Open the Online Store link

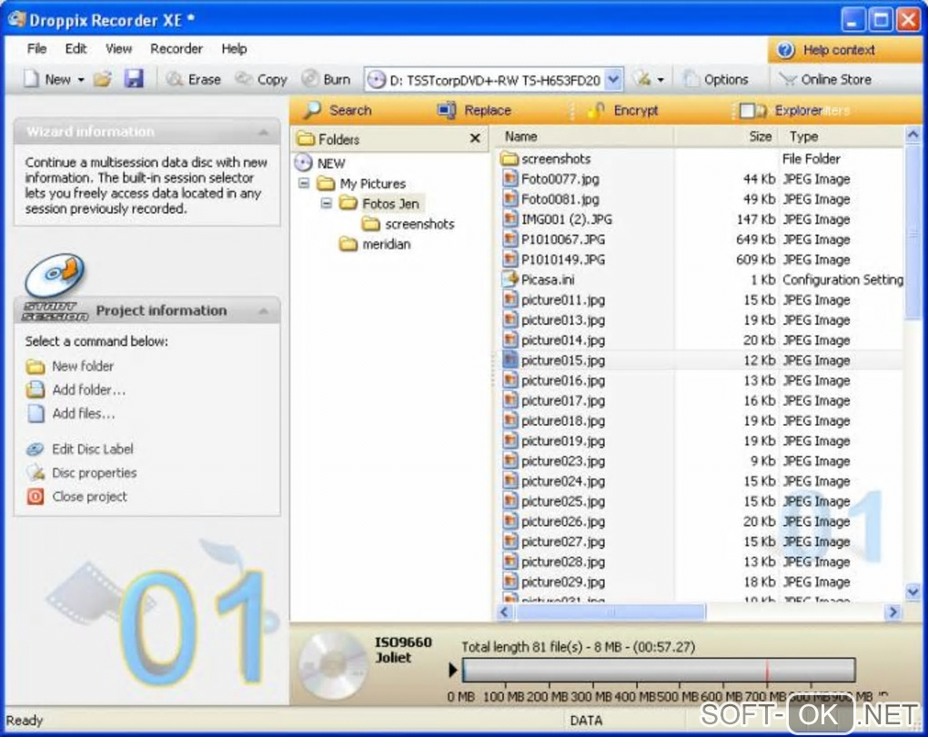tap(825, 79)
